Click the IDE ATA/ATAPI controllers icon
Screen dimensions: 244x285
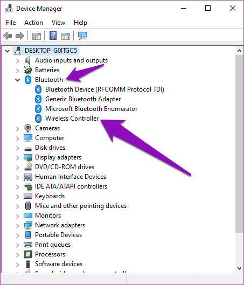[x=28, y=187]
